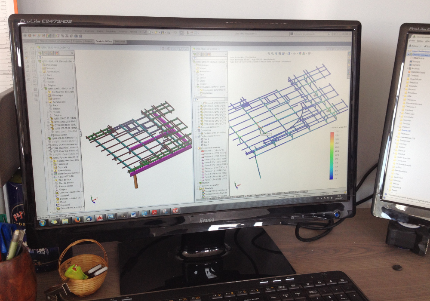
Task: Click the search magnifier in the command search box
Action: click(x=329, y=34)
